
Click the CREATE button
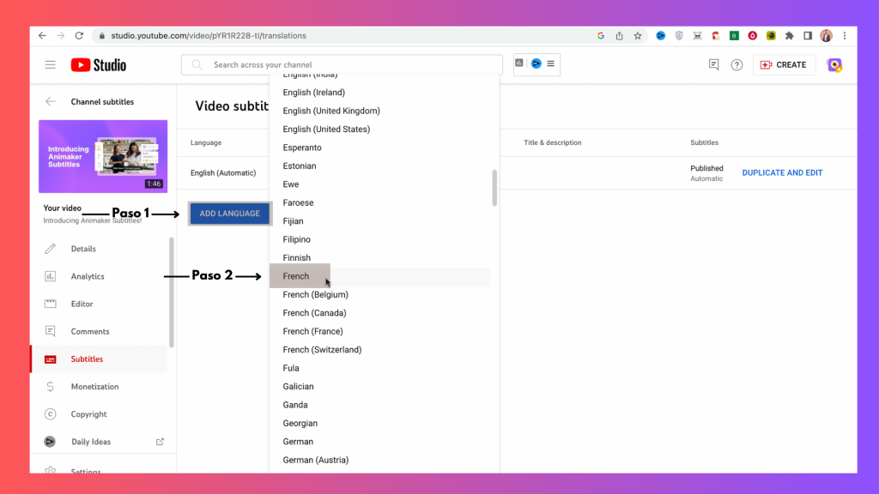(x=784, y=65)
